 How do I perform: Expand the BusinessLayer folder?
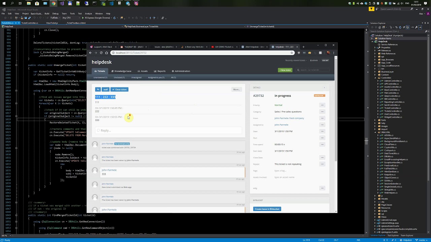click(x=375, y=72)
